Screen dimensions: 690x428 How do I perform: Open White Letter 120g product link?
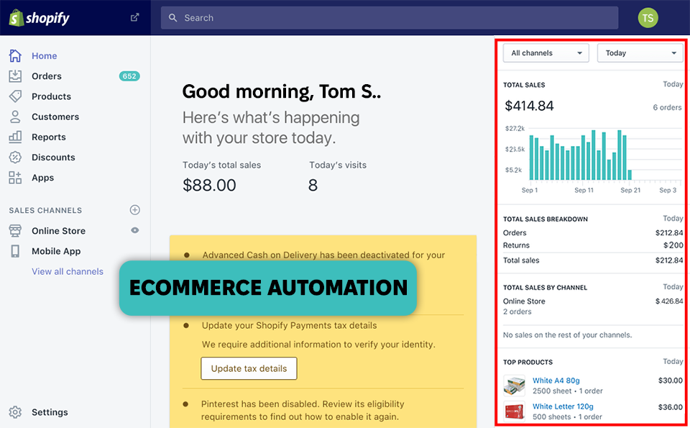[563, 406]
